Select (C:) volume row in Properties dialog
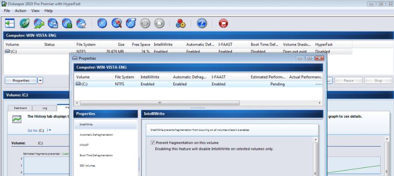Viewport: 394px width, 176px height. [198, 84]
